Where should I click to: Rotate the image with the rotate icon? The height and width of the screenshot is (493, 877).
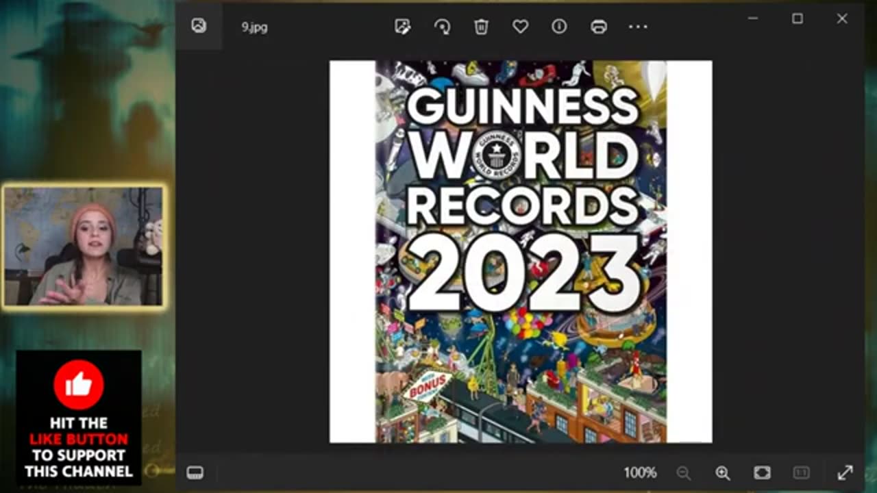tap(442, 27)
